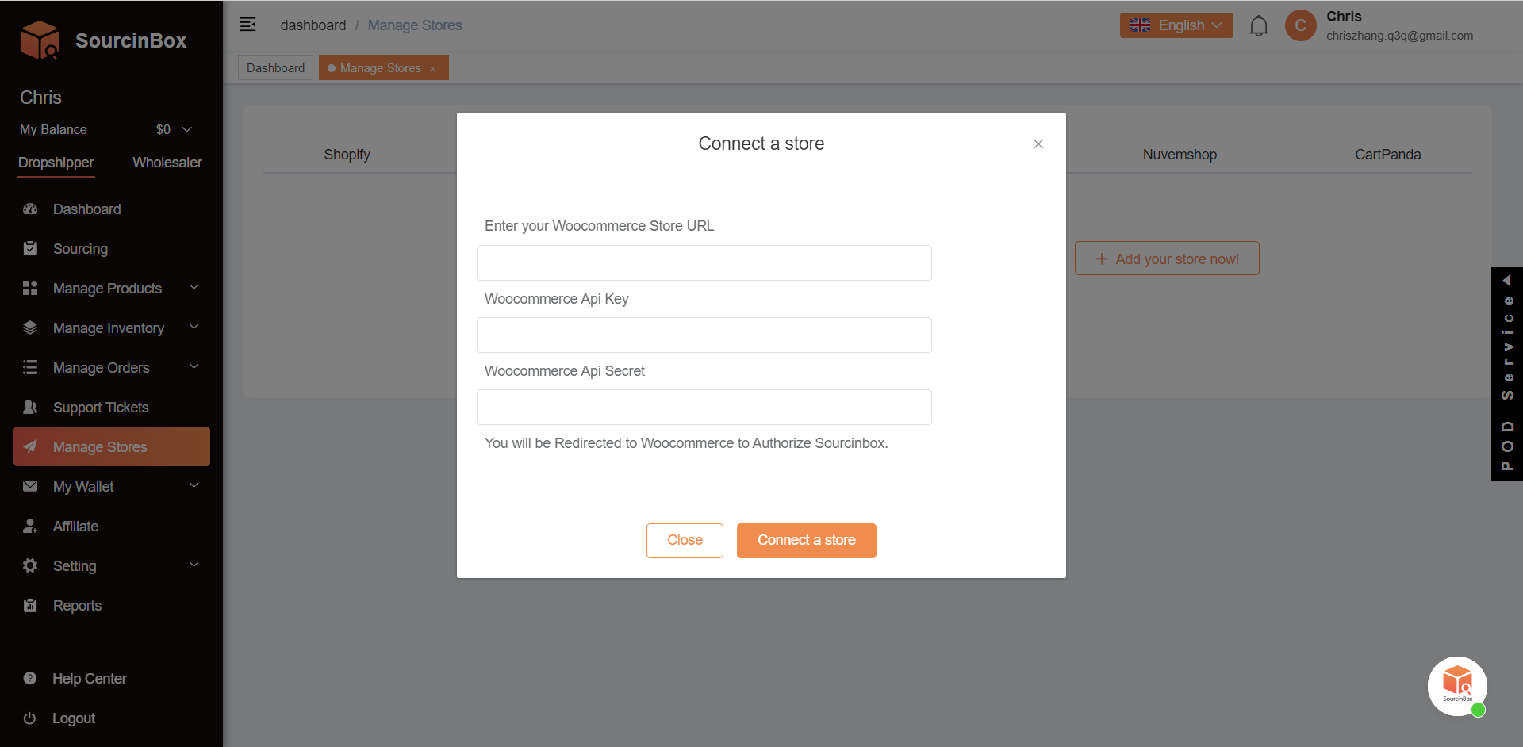Screen dimensions: 1523x747
Task: Open the SourcinBox chat widget
Action: pyautogui.click(x=1457, y=686)
